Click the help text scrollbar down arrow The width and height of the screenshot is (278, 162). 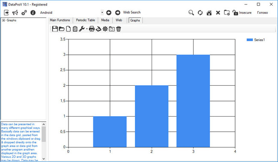(x=44, y=159)
